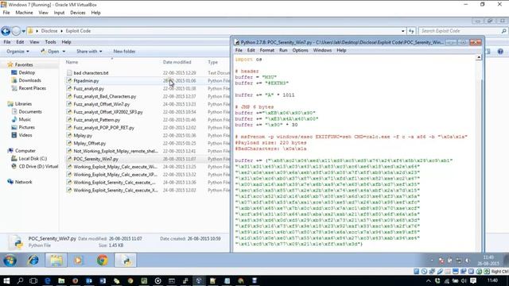The width and height of the screenshot is (509, 286).
Task: Open Outlook on host taskbar
Action: click(x=89, y=280)
